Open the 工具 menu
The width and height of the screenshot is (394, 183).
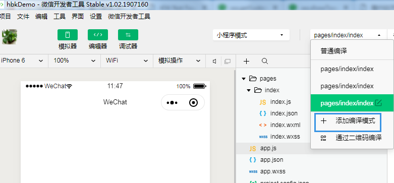click(60, 17)
